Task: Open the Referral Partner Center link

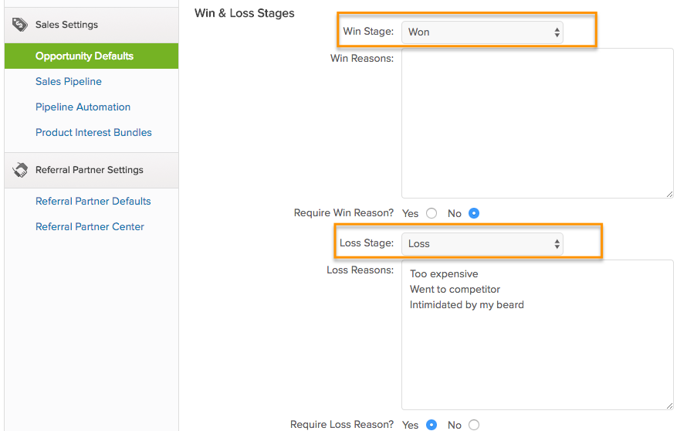Action: (90, 226)
